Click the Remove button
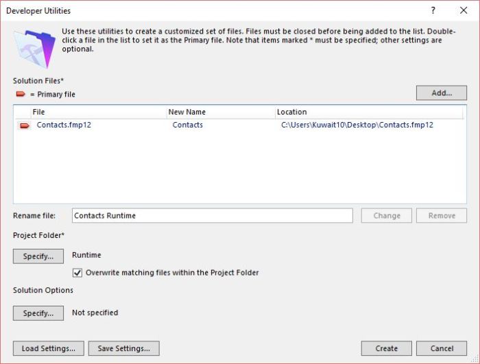 coord(442,215)
